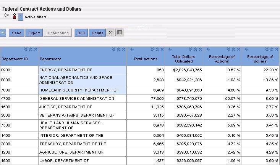280x165 pixels.
Task: Click the $2,026,048,765 dollars cell
Action: 184,70
